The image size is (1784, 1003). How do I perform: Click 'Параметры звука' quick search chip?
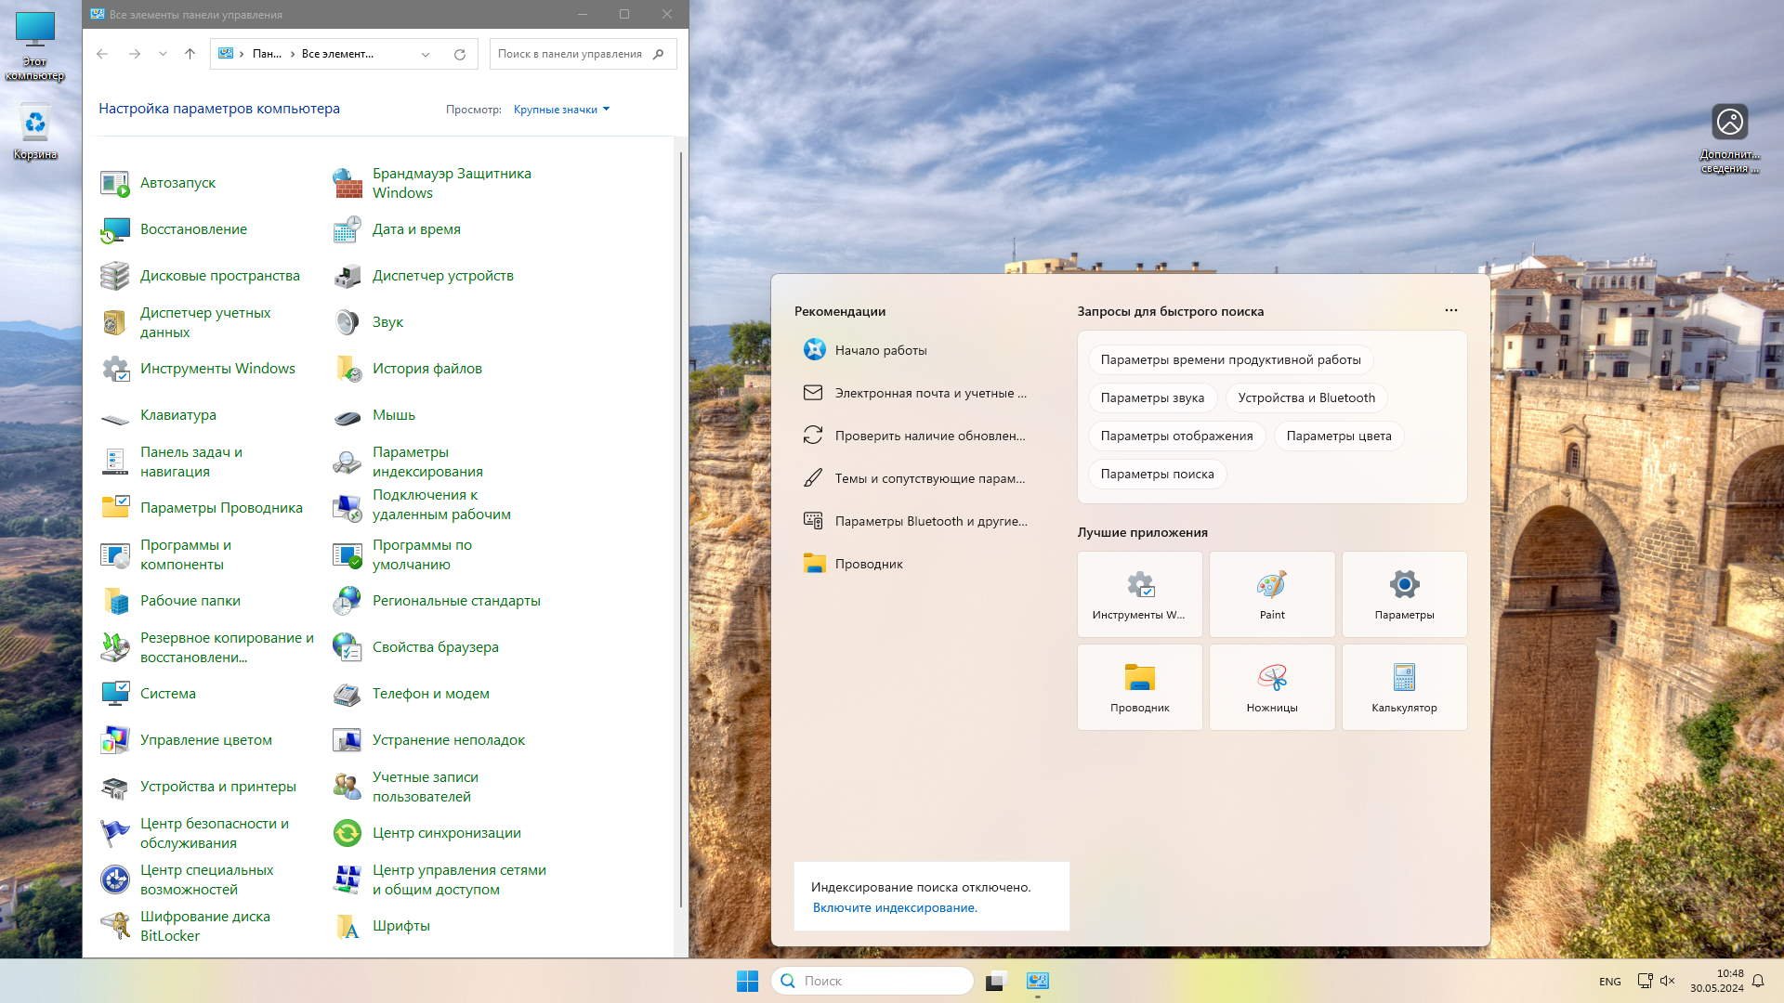[1151, 397]
